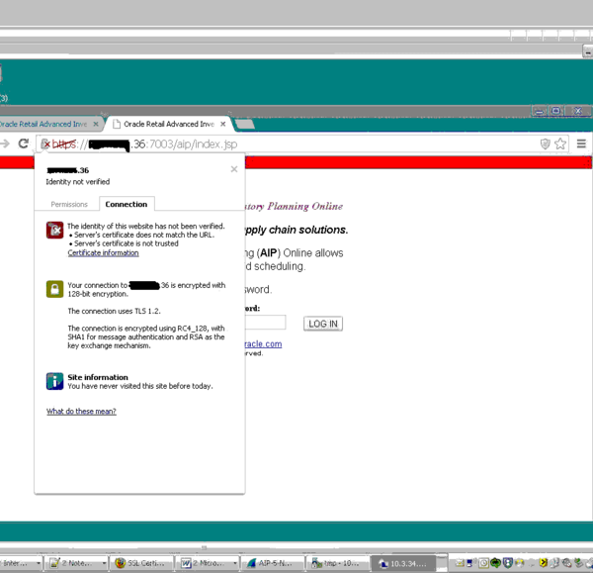Image resolution: width=593 pixels, height=573 pixels.
Task: Open a new browser tab
Action: 245,124
